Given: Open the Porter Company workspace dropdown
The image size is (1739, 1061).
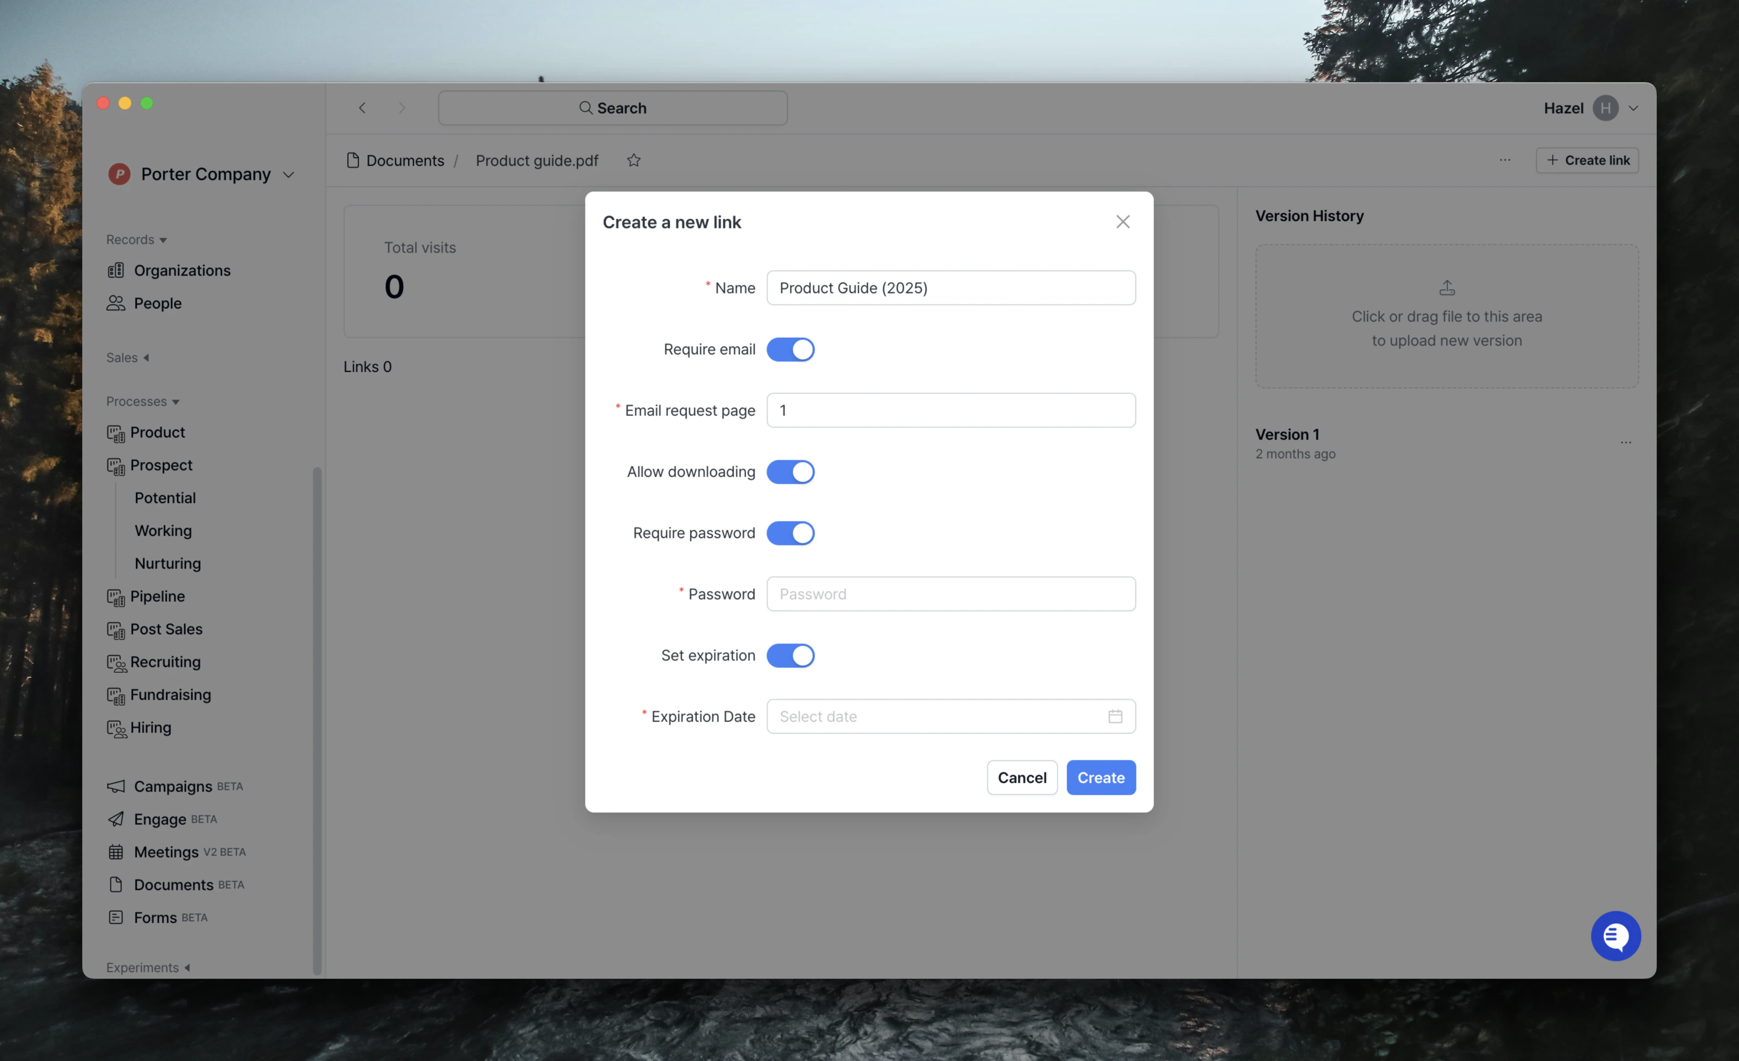Looking at the screenshot, I should tap(288, 174).
